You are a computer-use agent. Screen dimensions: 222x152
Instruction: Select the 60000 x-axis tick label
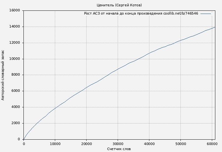pyautogui.click(x=212, y=144)
